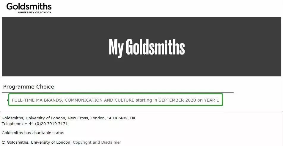The height and width of the screenshot is (146, 283).
Task: Click the Goldsmiths logo at top left
Action: tap(29, 8)
